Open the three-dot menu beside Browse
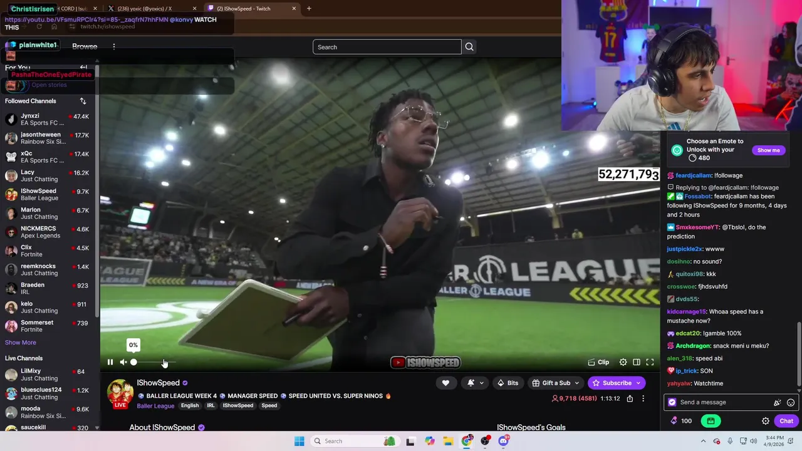Image resolution: width=802 pixels, height=451 pixels. click(114, 46)
